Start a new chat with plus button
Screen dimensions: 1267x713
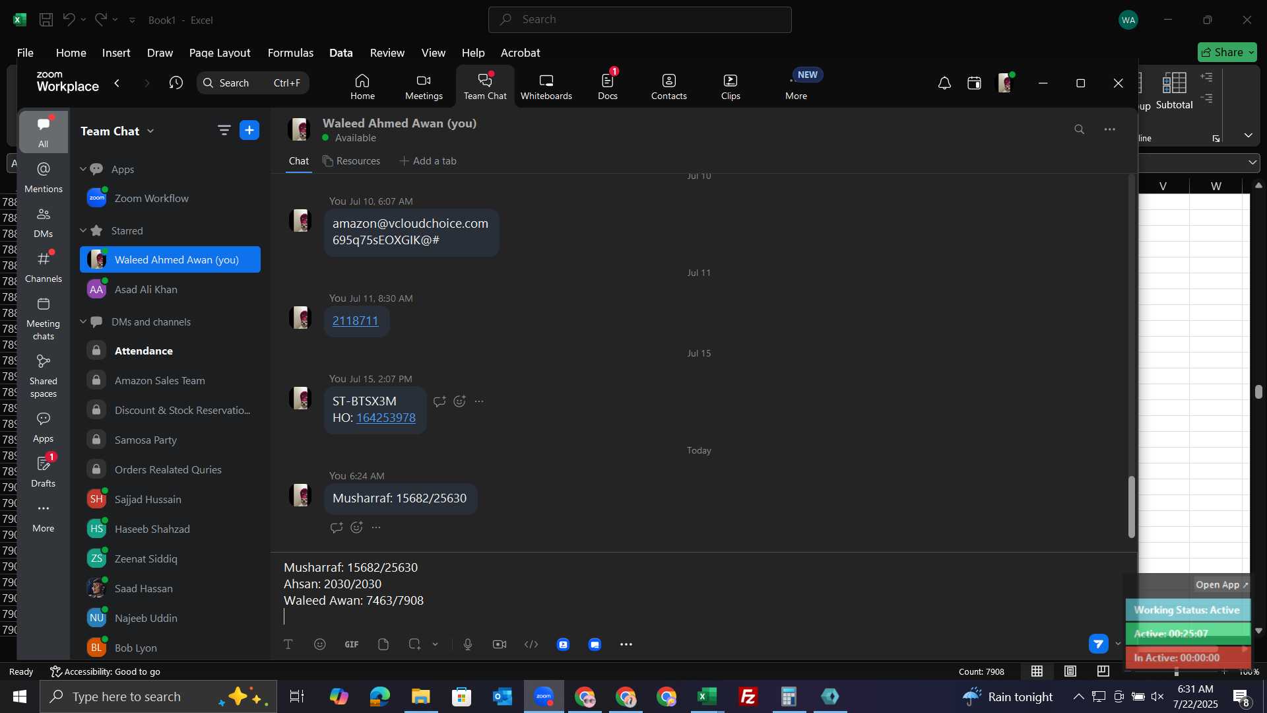click(249, 131)
